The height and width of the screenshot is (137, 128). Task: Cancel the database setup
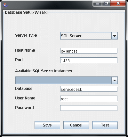pos(76,125)
